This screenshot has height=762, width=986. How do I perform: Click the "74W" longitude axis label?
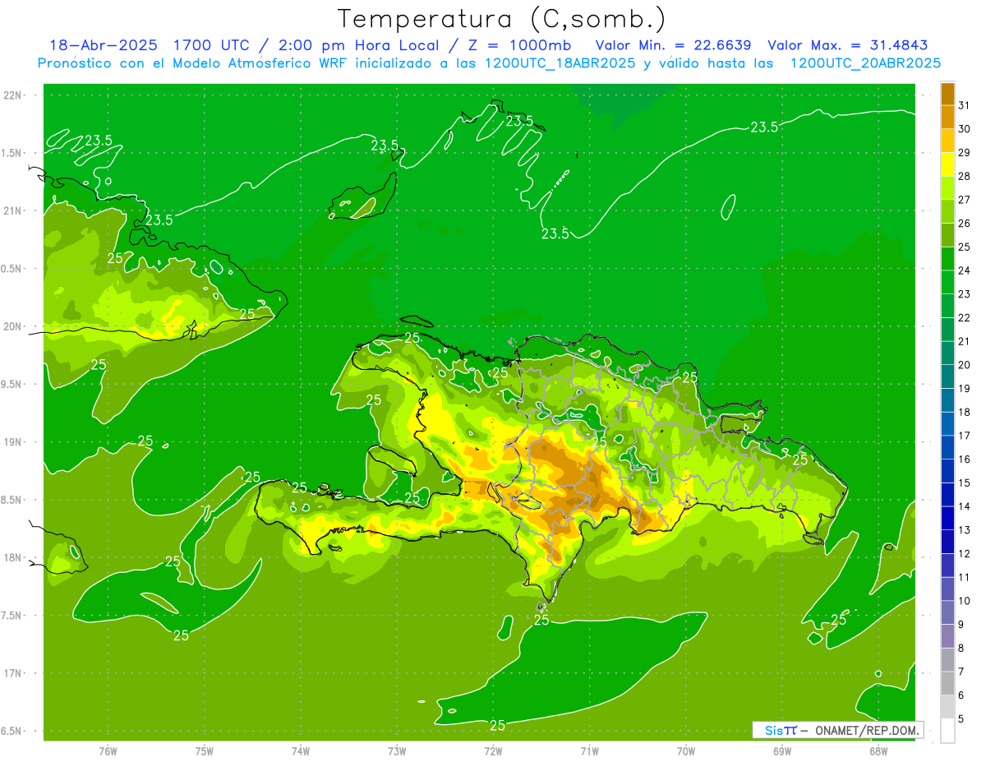point(301,751)
